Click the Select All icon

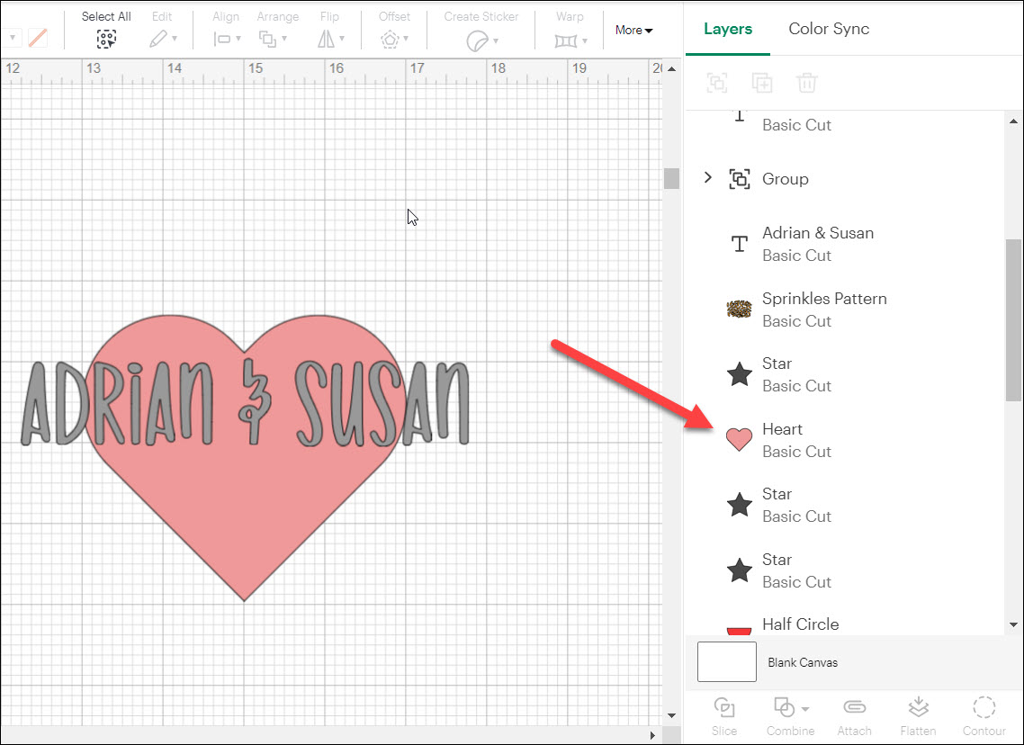[106, 39]
